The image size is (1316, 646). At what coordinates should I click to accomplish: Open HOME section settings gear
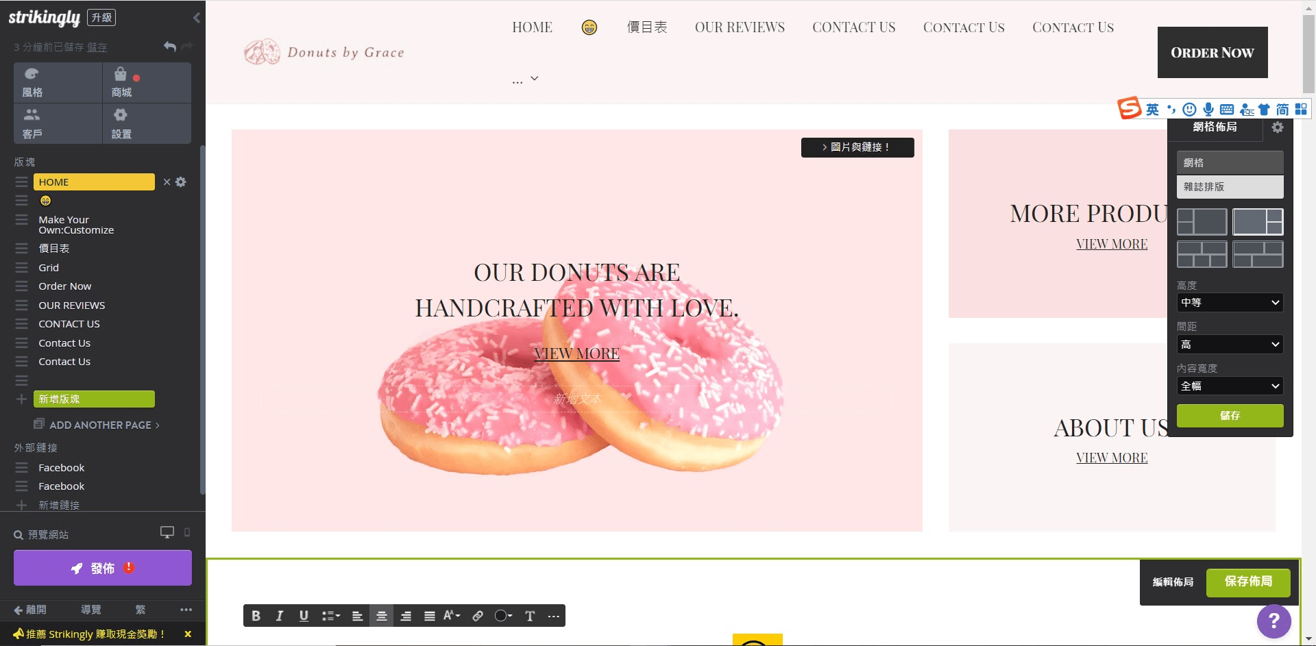181,182
